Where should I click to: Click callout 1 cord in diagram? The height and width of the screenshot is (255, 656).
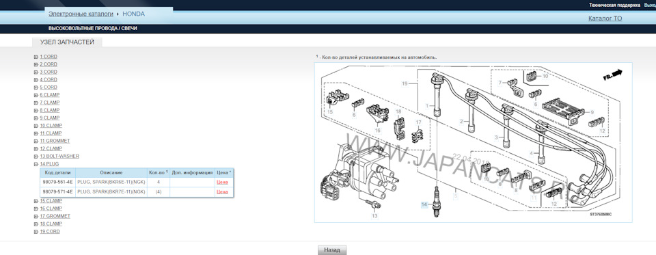[x=427, y=105]
